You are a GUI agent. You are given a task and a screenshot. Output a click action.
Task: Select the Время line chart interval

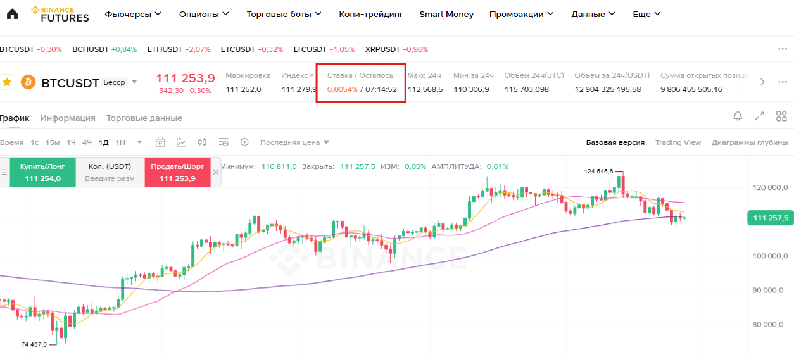coord(12,142)
